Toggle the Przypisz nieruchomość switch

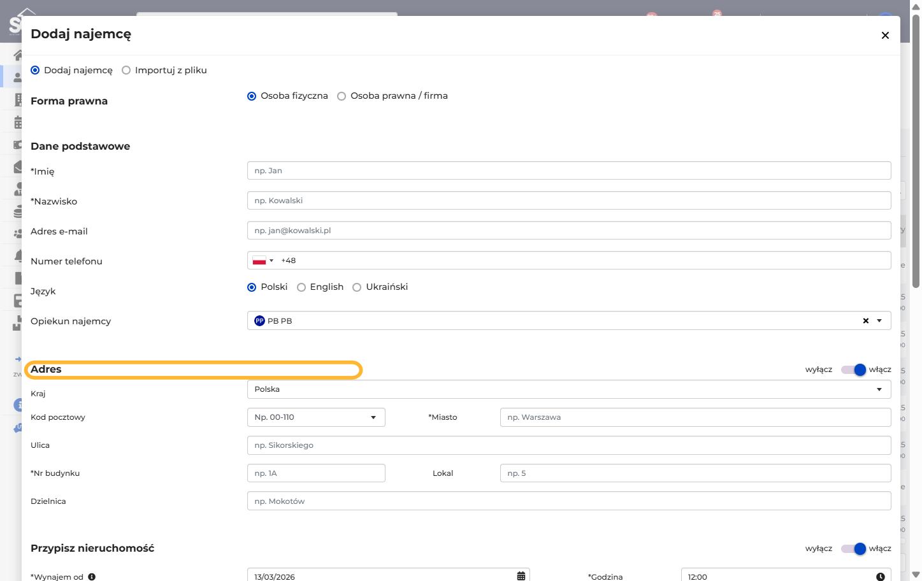[x=853, y=549]
